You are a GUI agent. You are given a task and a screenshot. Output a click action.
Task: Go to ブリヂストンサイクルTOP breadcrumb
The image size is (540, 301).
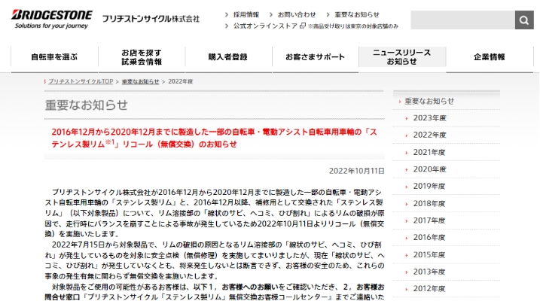click(x=81, y=81)
